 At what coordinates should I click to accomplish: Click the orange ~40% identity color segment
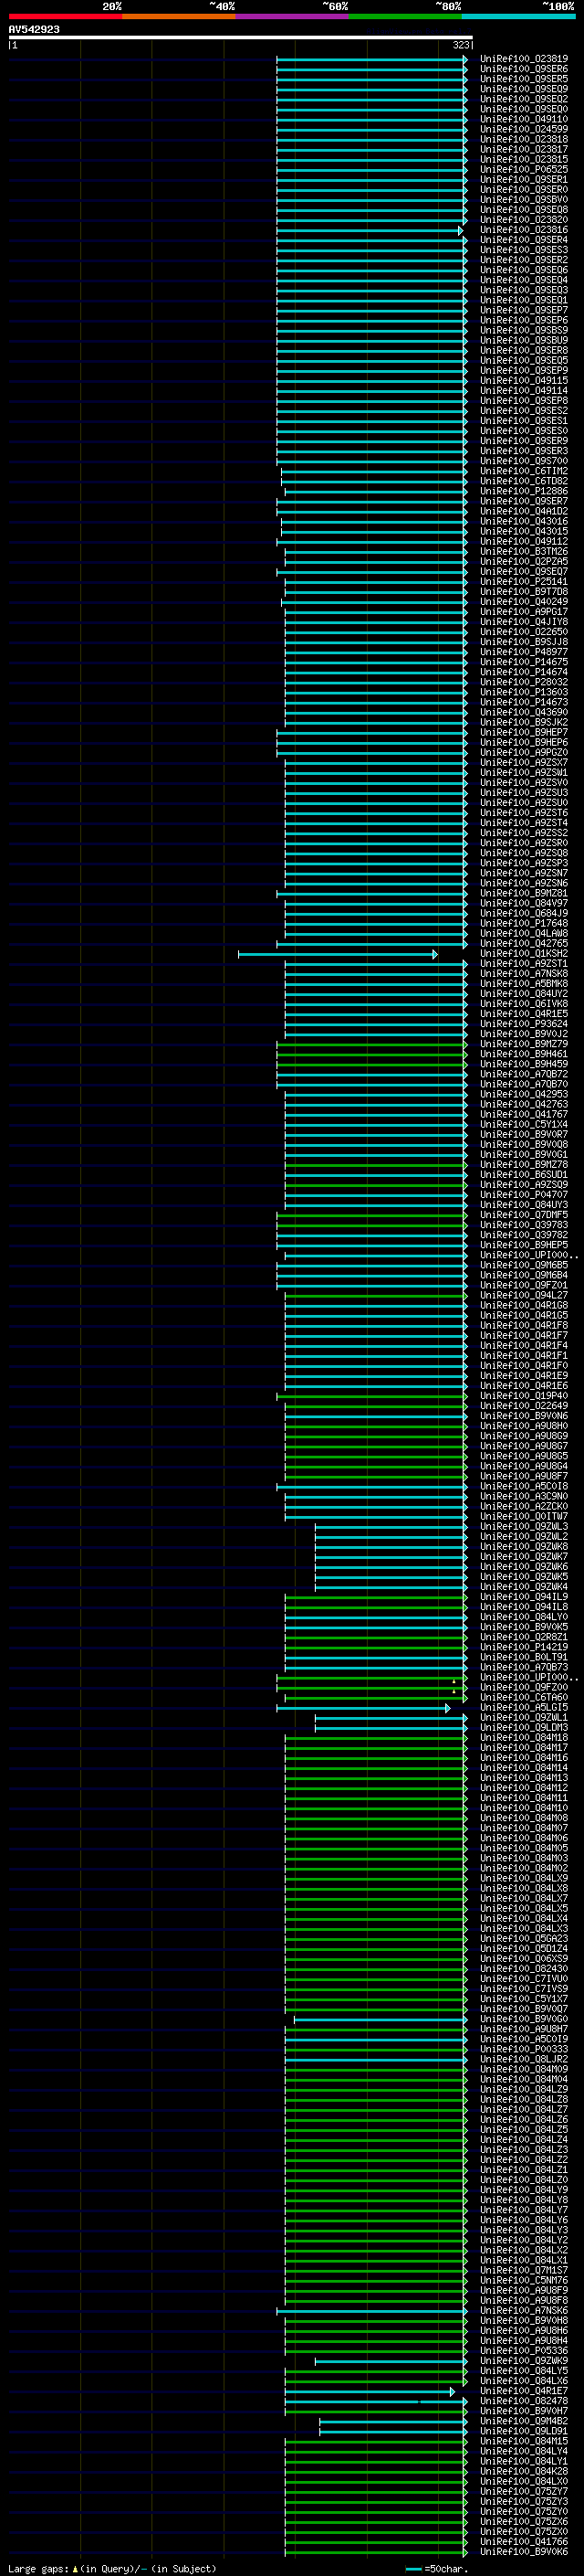[179, 16]
